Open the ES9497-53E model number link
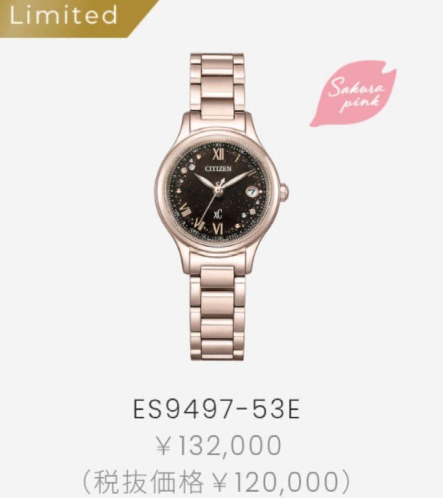443x498 pixels. coord(216,409)
